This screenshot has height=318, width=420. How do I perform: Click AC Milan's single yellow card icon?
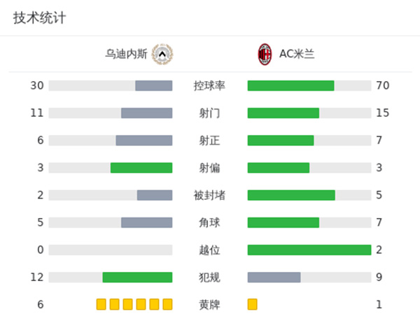pos(253,304)
